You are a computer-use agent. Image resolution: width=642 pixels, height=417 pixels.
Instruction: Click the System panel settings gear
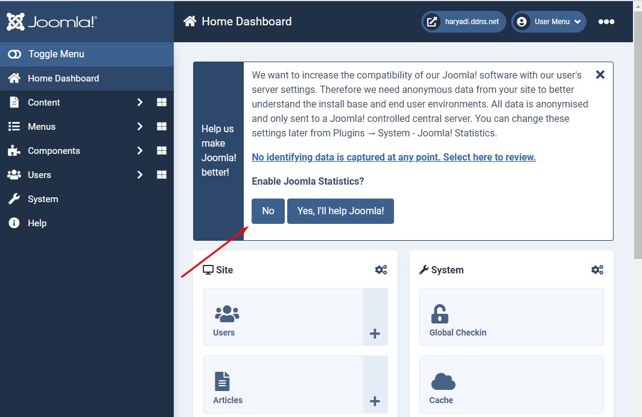point(597,270)
